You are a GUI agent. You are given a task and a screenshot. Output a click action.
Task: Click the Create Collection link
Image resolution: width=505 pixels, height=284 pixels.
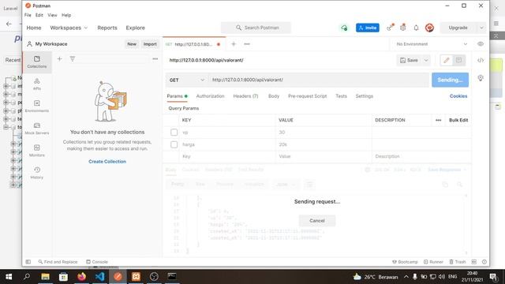107,162
